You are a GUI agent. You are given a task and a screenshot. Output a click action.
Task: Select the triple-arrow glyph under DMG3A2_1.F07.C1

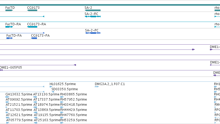(97, 87)
